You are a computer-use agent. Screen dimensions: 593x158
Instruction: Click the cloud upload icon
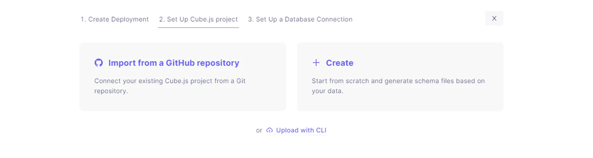tap(269, 130)
